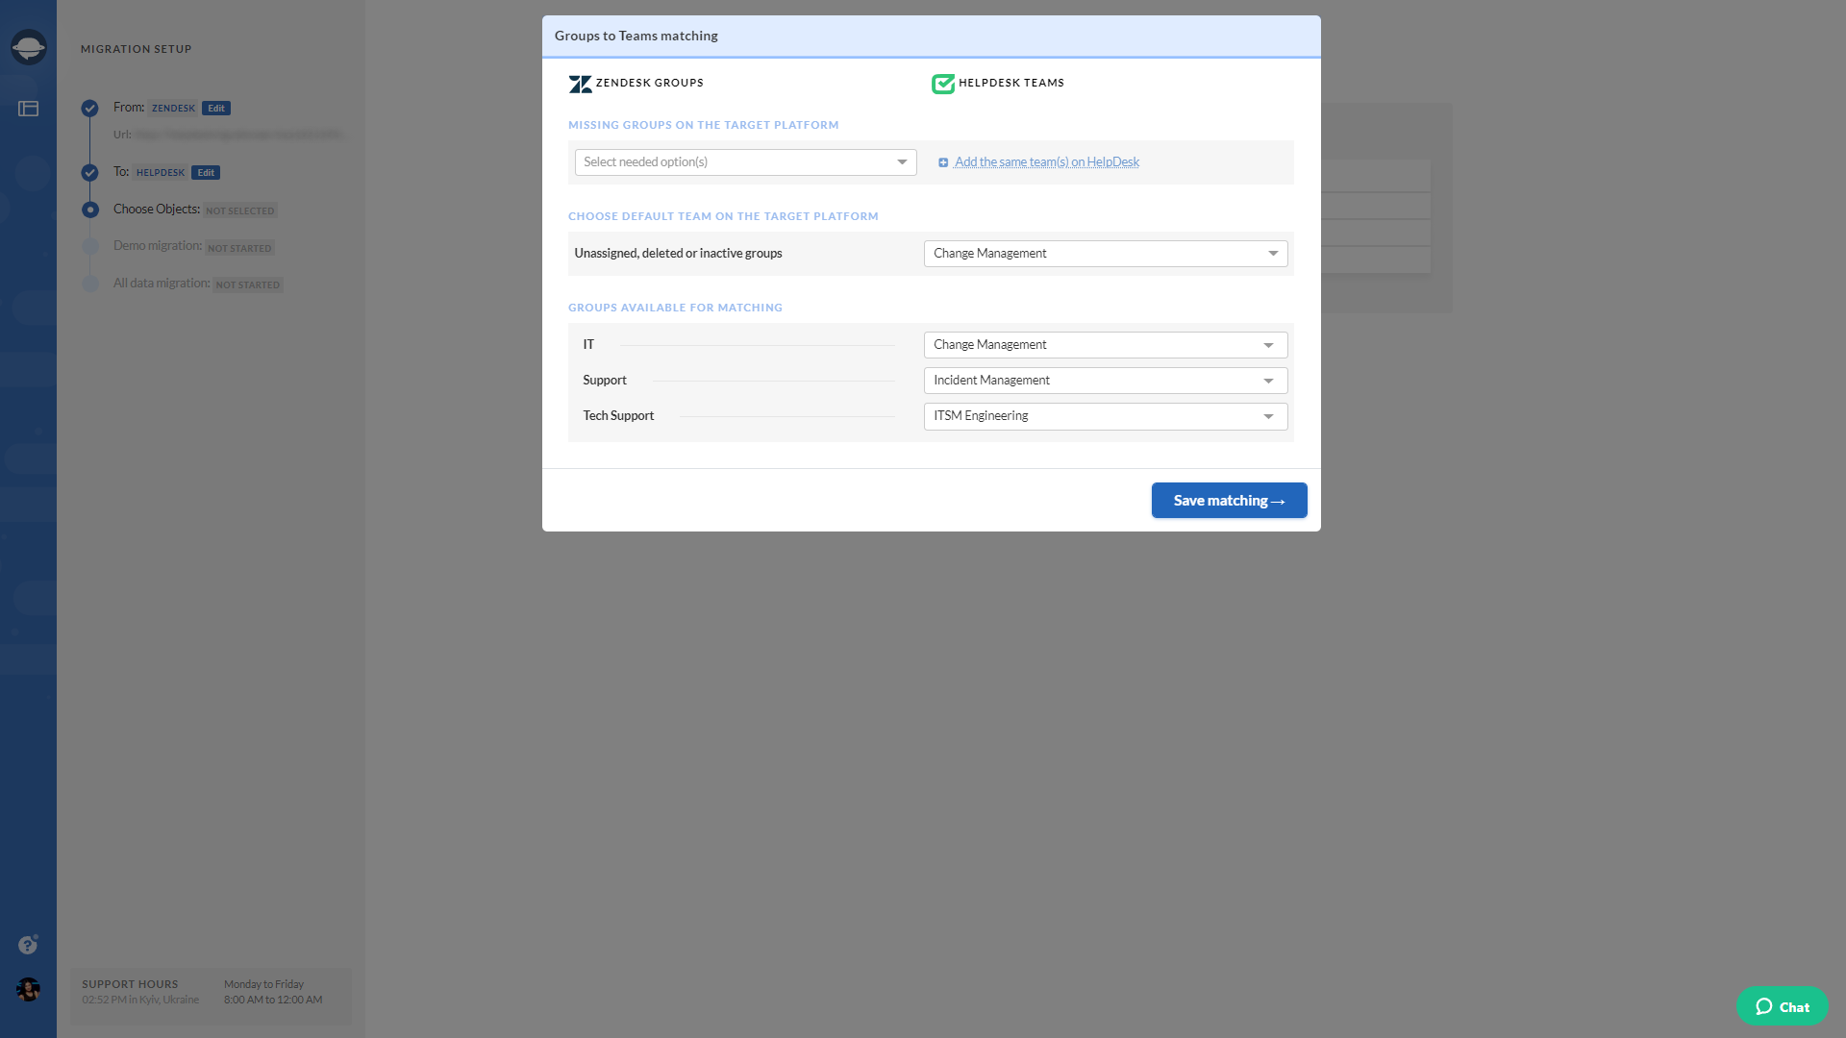Click Edit next to To: HelpDesk
This screenshot has height=1038, width=1846.
point(206,172)
